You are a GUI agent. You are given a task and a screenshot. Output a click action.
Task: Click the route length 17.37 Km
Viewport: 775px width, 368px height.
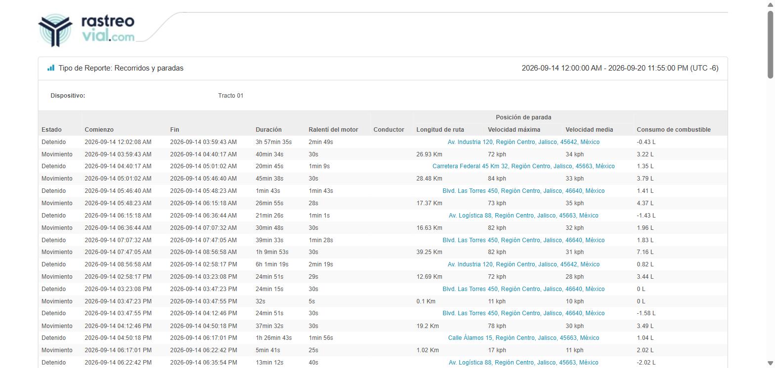429,203
